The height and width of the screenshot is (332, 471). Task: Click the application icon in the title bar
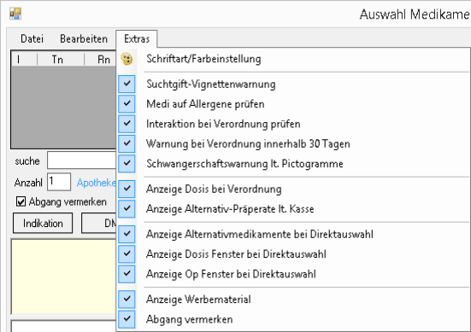15,14
